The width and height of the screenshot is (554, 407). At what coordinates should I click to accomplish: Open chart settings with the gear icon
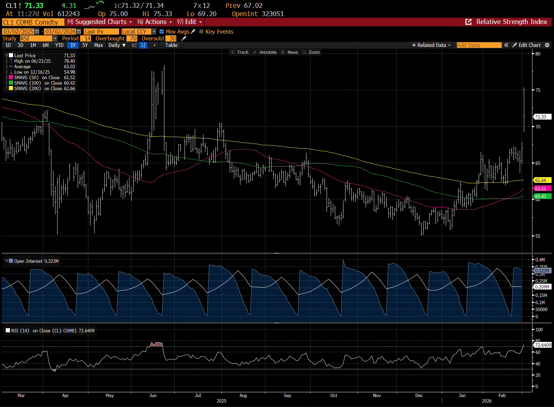(547, 45)
